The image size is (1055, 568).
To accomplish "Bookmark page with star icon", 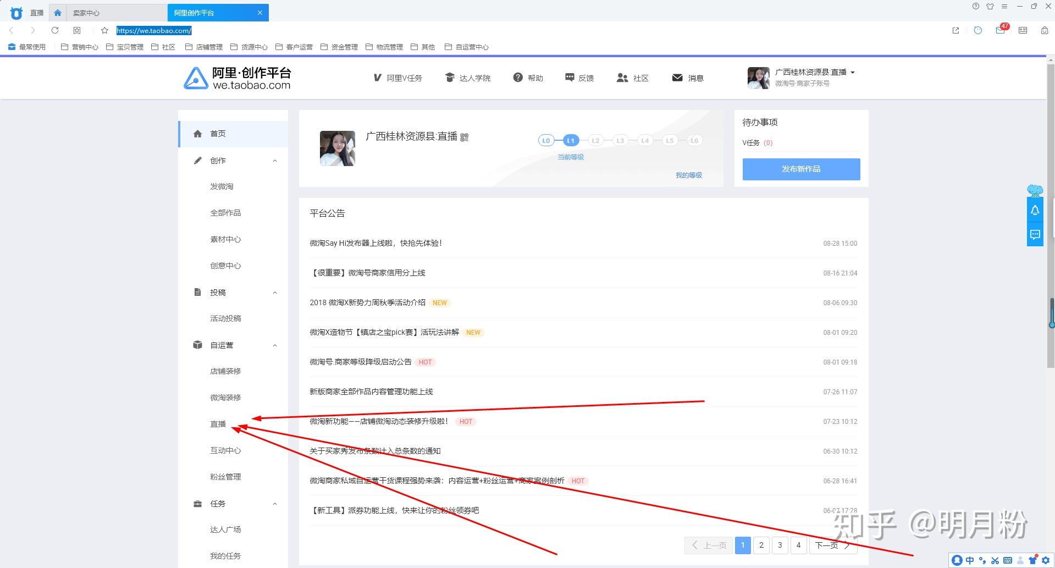I will point(104,30).
